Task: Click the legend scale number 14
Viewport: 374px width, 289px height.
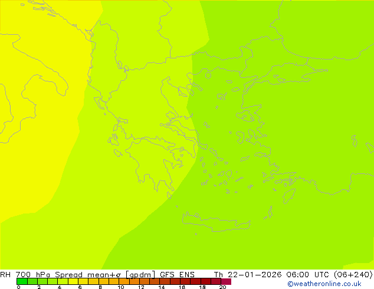Action: coord(162,287)
